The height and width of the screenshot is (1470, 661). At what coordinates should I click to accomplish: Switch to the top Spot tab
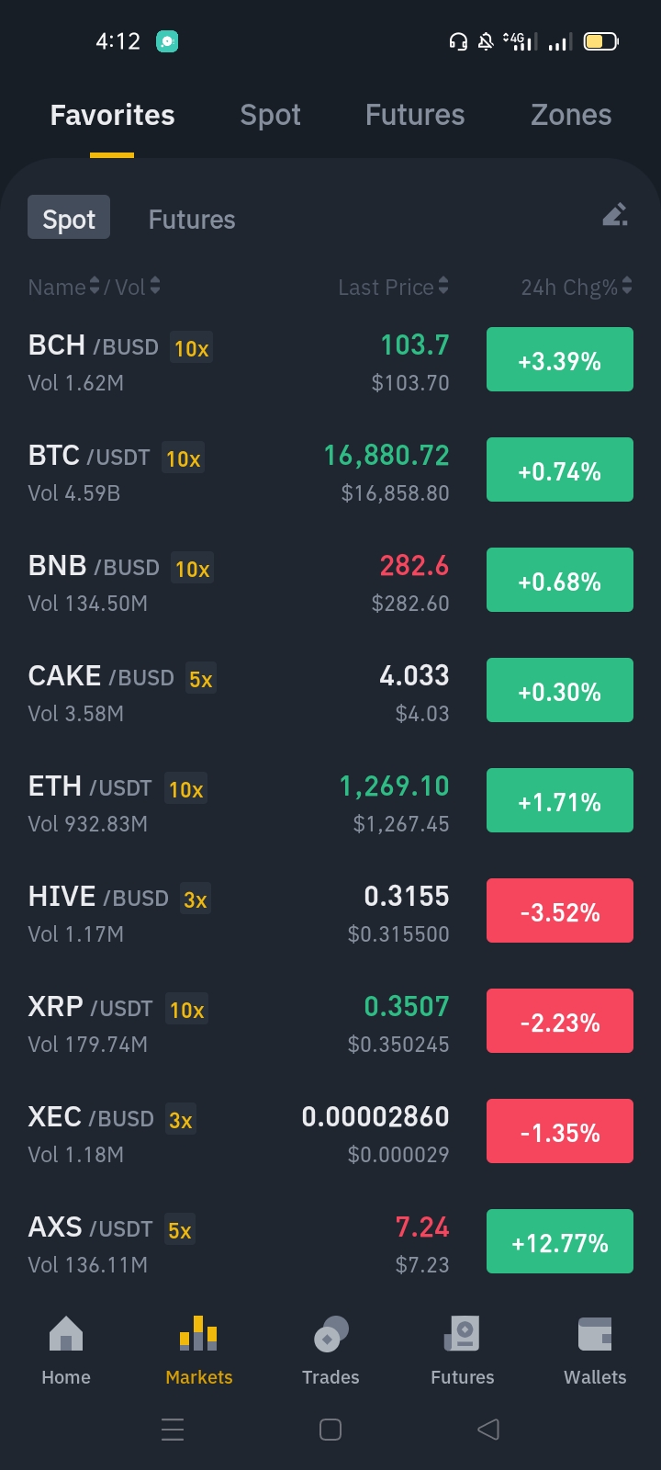[x=270, y=115]
